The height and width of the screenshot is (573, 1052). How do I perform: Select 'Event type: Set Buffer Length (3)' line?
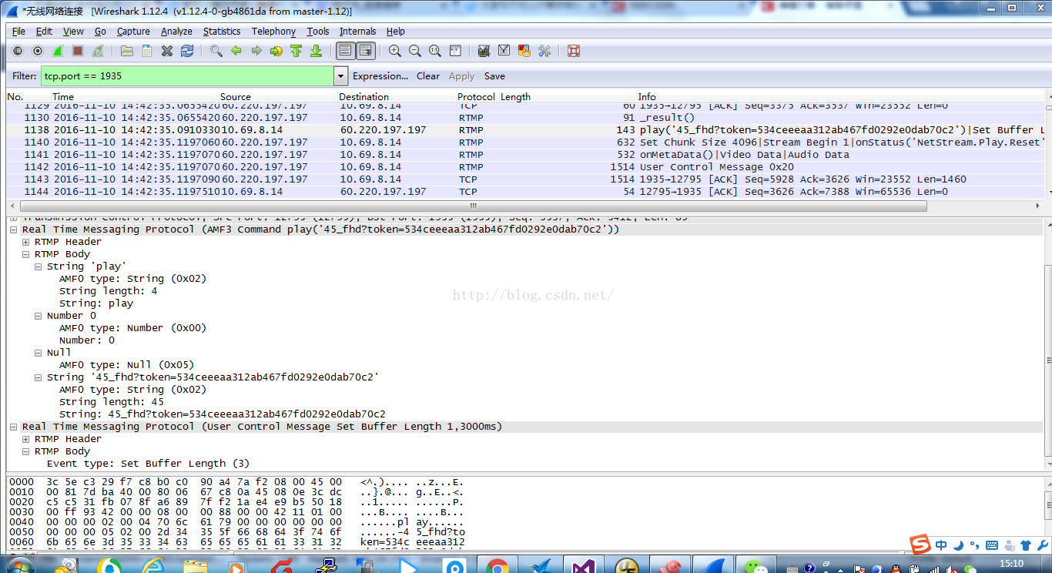click(x=148, y=464)
